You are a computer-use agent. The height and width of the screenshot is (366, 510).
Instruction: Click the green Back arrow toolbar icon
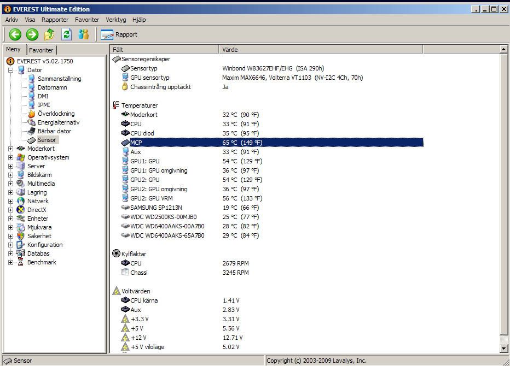(x=15, y=34)
